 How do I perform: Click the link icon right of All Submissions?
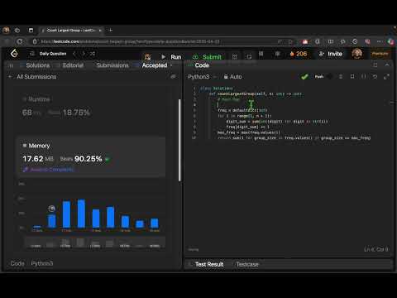click(173, 76)
